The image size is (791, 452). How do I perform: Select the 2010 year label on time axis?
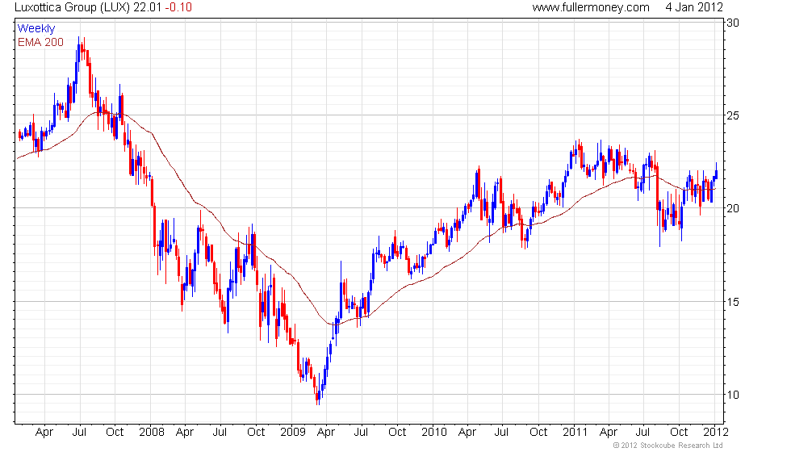pyautogui.click(x=434, y=433)
